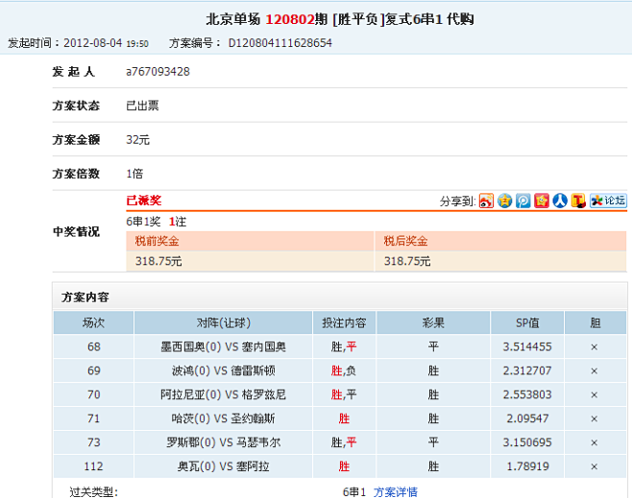Viewport: 632px width, 498px height.
Task: Click the 对阵(让球) table header
Action: tap(223, 322)
